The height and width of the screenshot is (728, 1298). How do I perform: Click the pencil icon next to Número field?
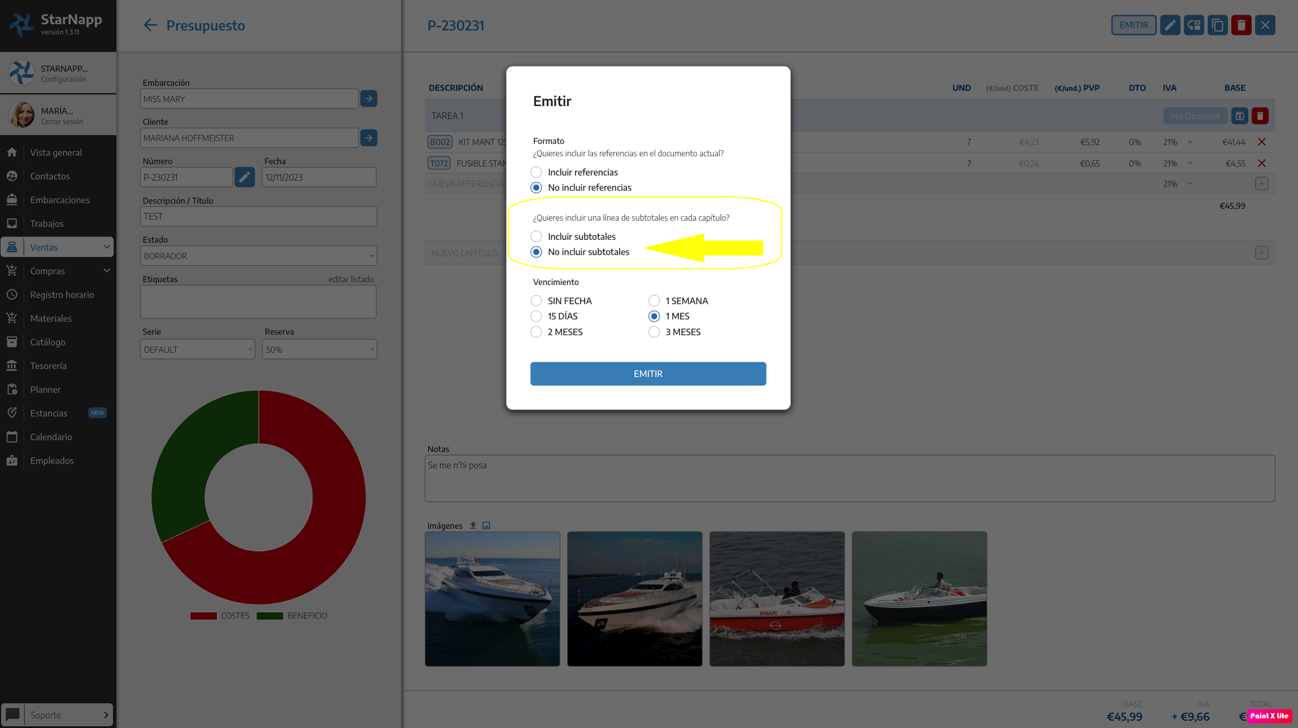245,177
